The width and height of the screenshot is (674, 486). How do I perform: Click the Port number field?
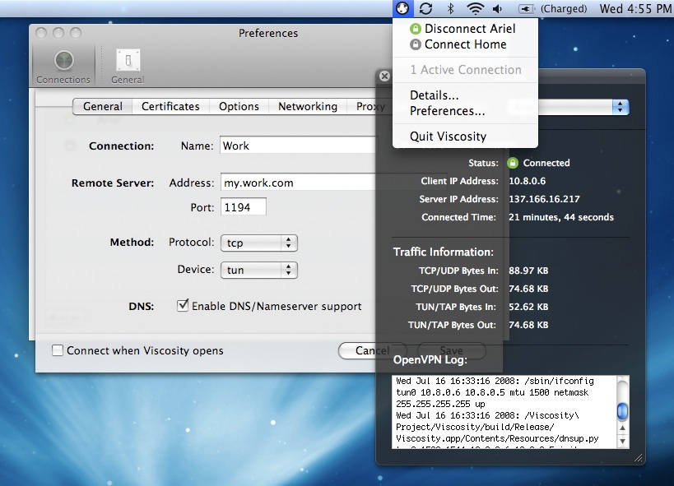coord(244,207)
